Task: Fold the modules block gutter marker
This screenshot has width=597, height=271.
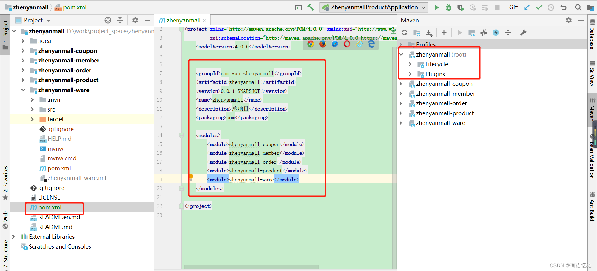Action: (x=181, y=135)
